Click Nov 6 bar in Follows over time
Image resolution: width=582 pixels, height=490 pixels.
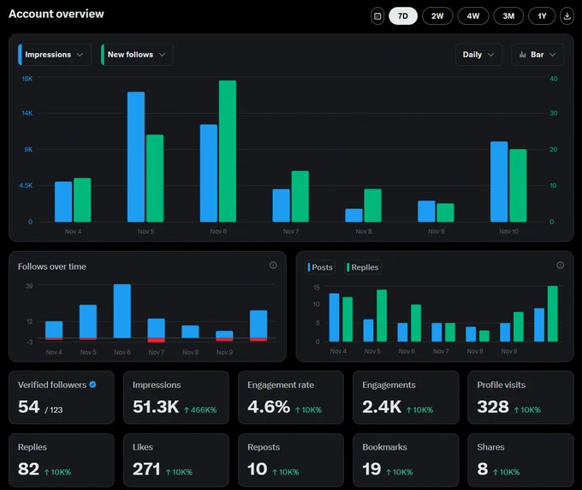[x=122, y=311]
